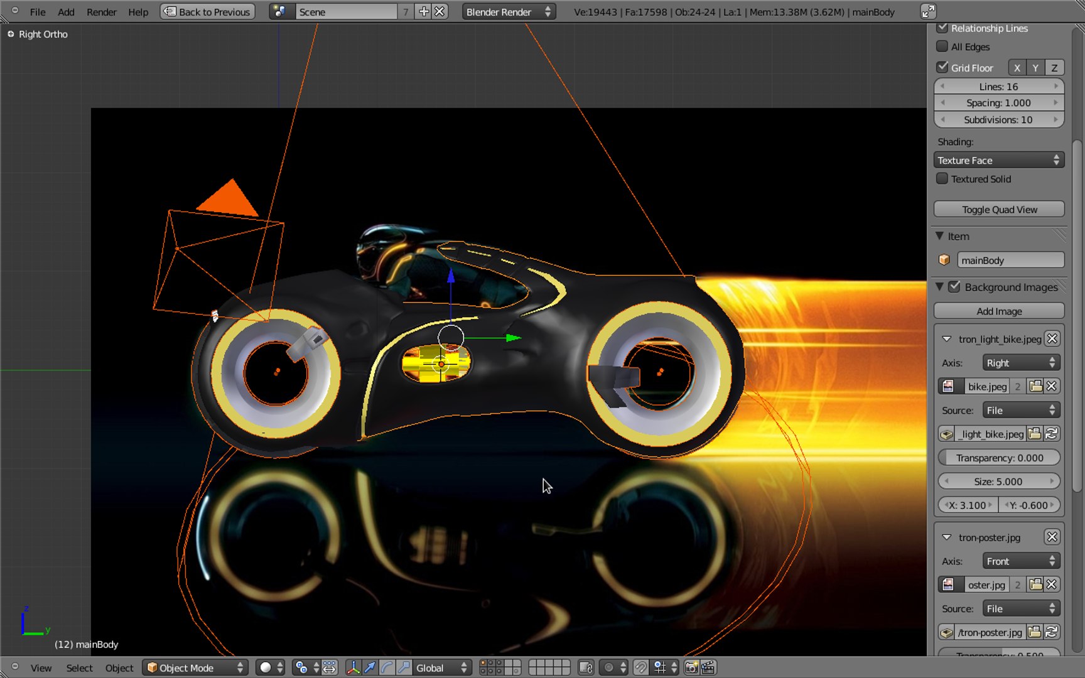
Task: Collapse the Item panel
Action: pos(939,236)
